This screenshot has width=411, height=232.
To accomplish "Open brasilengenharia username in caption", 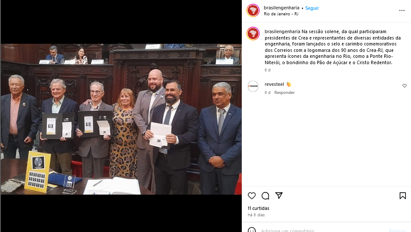I will [x=282, y=31].
